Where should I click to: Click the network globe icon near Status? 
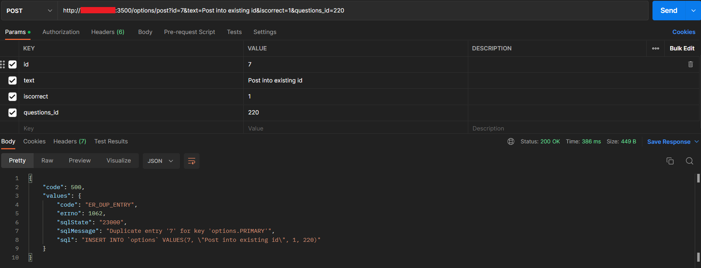pyautogui.click(x=511, y=141)
